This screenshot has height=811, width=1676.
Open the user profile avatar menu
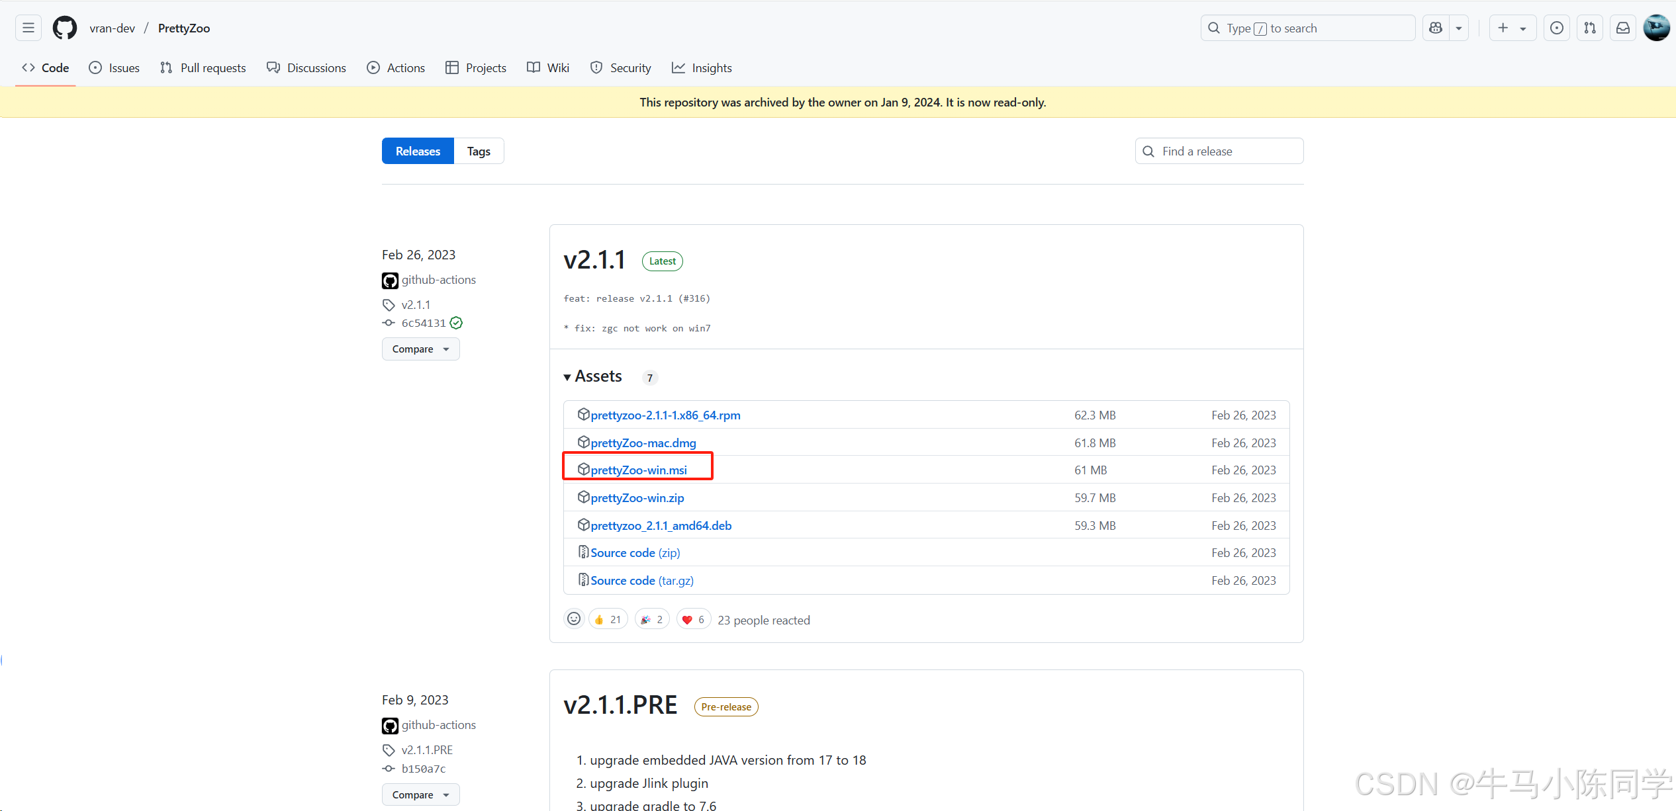(x=1657, y=28)
